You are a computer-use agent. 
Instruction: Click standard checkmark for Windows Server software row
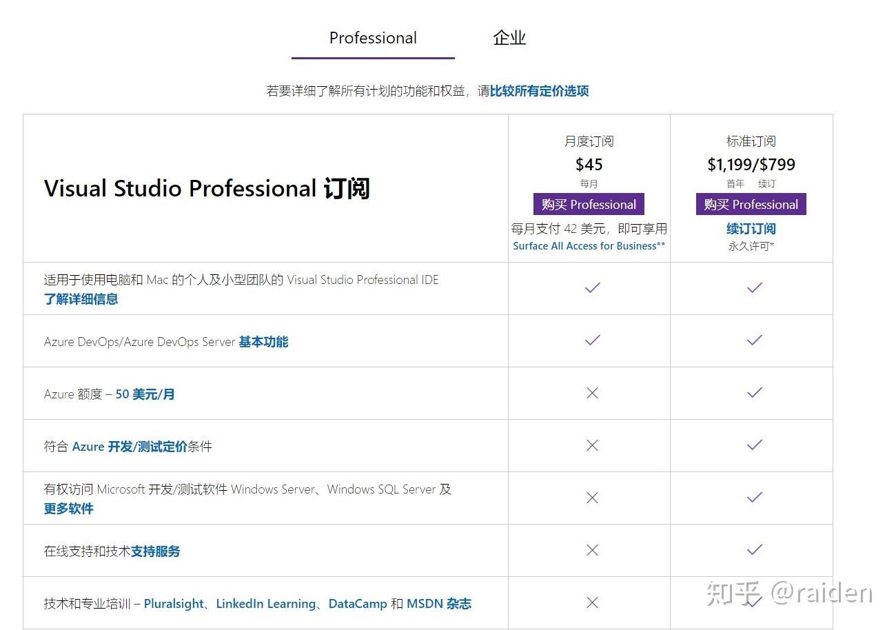point(755,498)
